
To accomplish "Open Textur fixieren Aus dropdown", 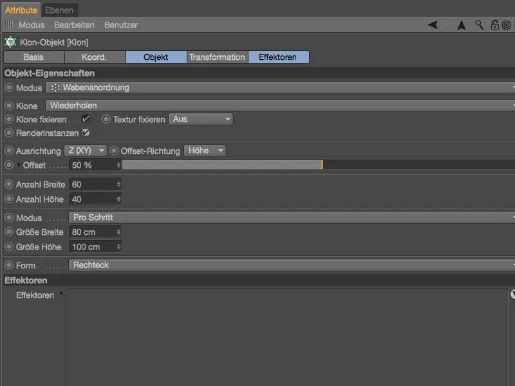I will [201, 119].
